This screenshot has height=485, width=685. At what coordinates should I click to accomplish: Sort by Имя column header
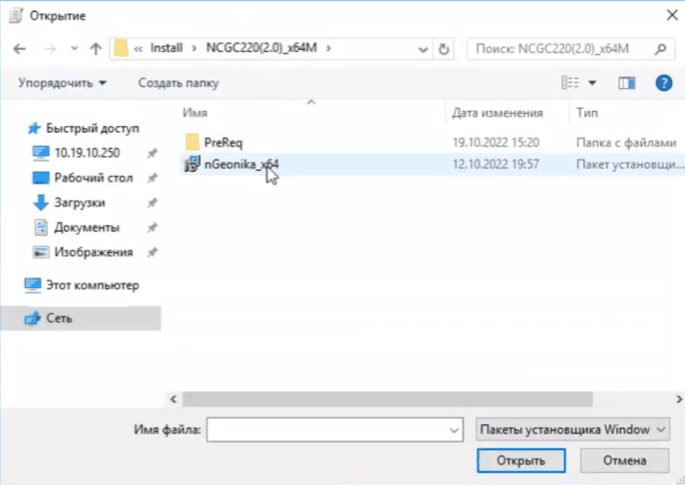(195, 113)
